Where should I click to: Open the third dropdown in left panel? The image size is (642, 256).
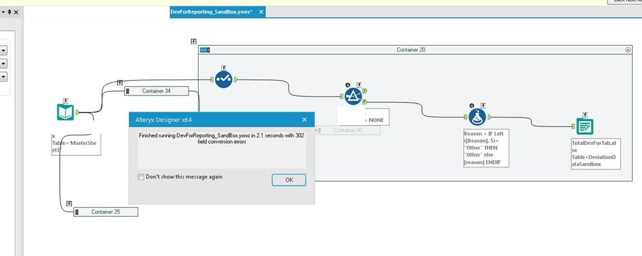pos(3,76)
